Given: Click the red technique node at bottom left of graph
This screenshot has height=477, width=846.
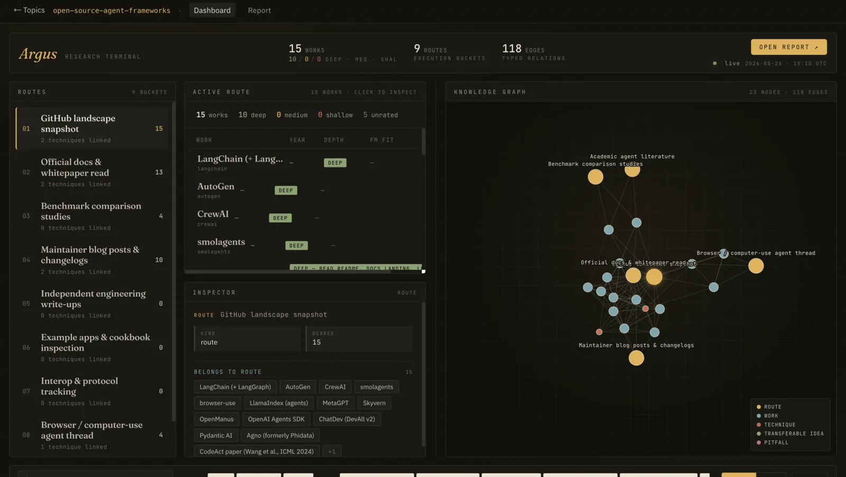Looking at the screenshot, I should [599, 332].
